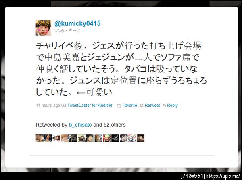Open the green-and-red colorful retweeter avatar
The image size is (242, 180).
click(107, 138)
